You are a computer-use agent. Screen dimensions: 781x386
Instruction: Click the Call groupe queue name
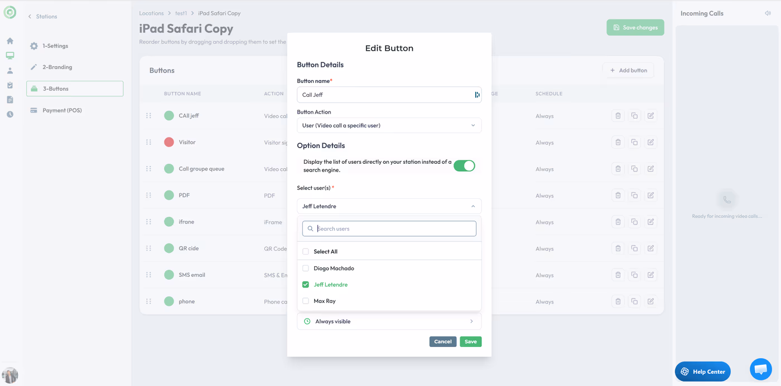click(201, 169)
